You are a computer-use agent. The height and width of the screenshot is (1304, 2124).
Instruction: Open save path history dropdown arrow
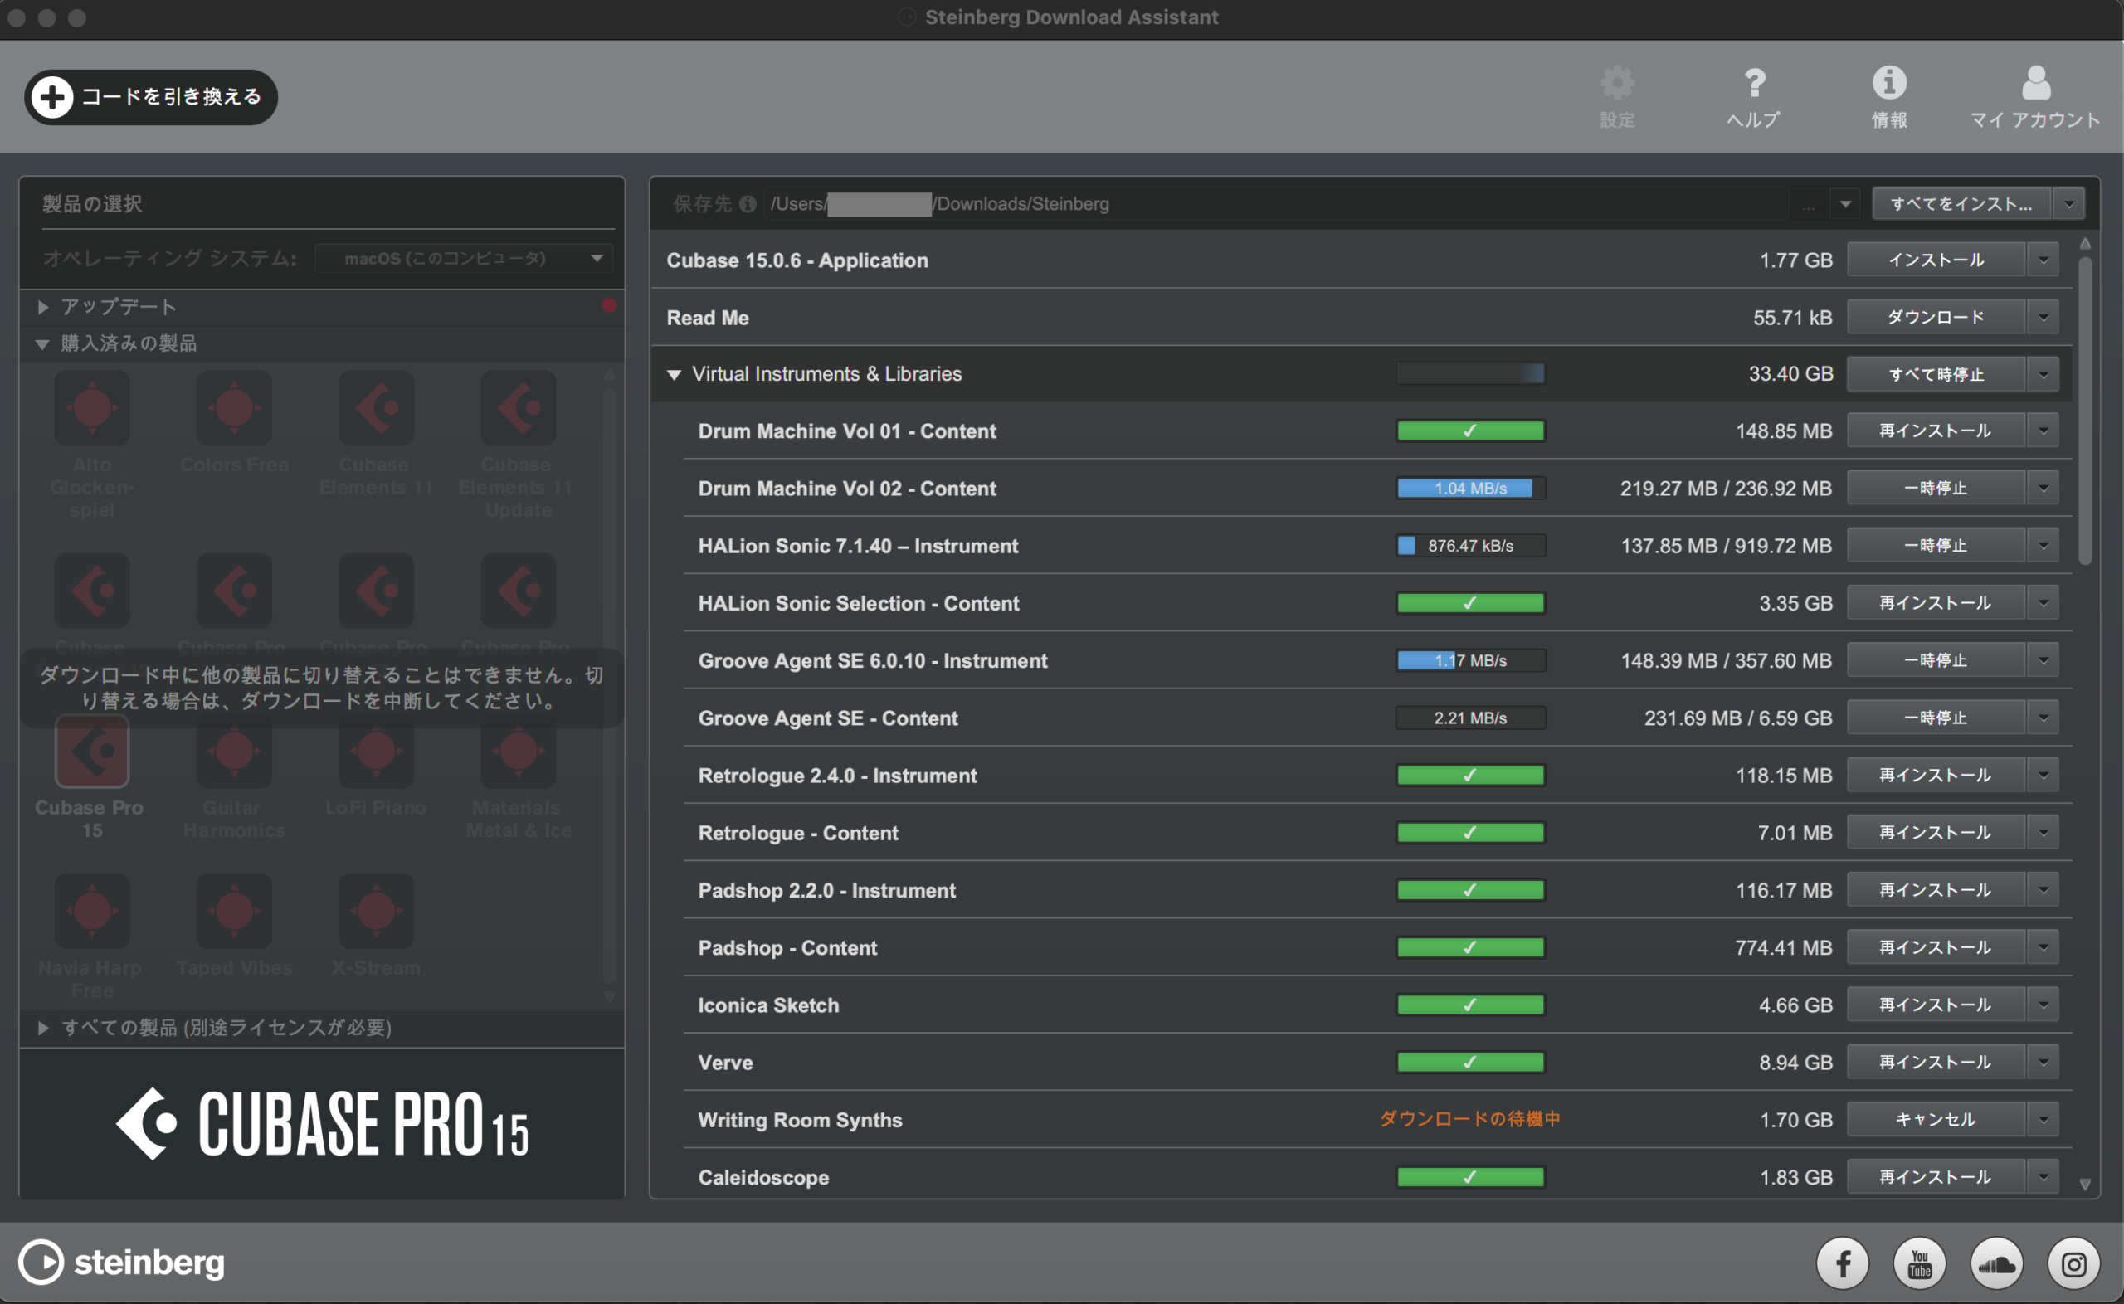pyautogui.click(x=1844, y=204)
